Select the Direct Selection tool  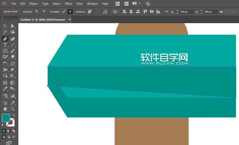click(x=13, y=26)
